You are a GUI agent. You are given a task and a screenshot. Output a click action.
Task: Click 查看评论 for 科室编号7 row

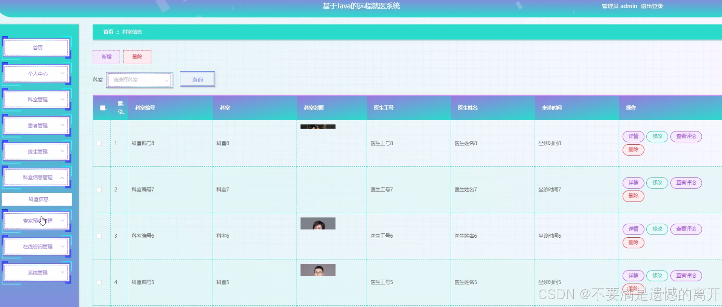coord(686,183)
